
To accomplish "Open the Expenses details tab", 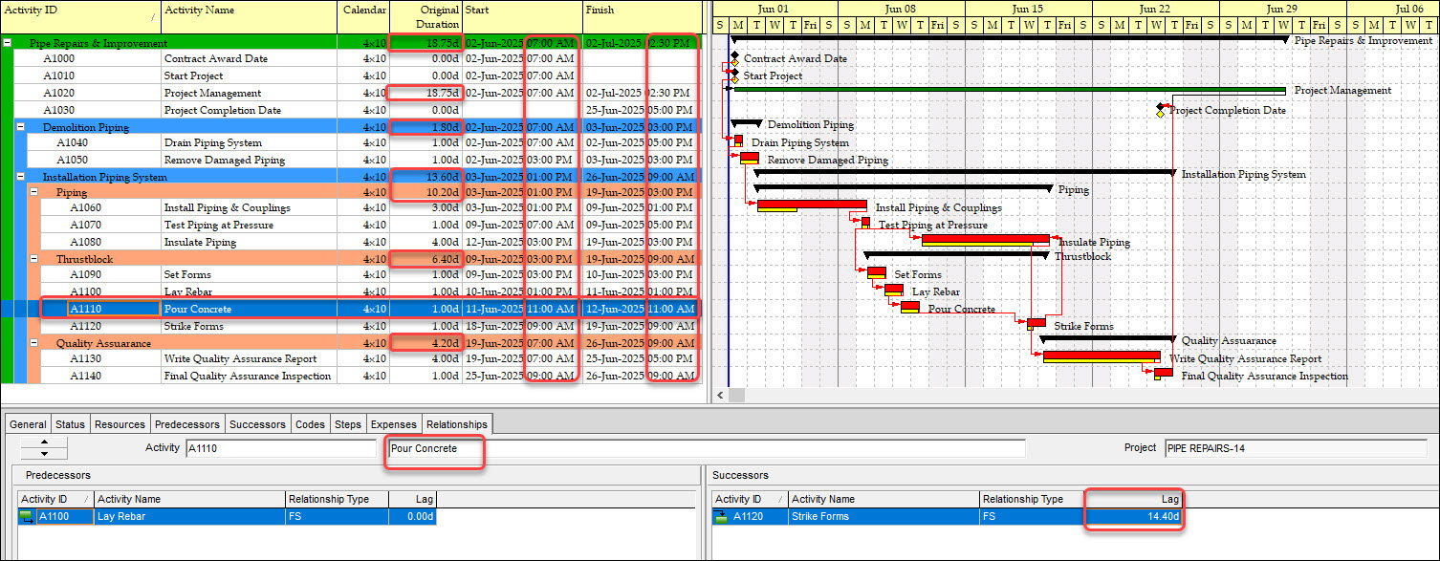I will pos(393,424).
